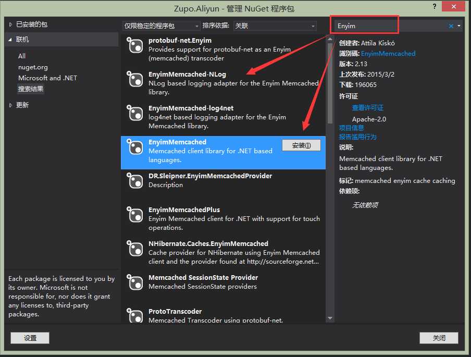
Task: Click the 关闭 close button
Action: click(439, 338)
